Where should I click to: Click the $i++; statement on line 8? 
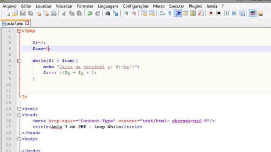(x=50, y=73)
